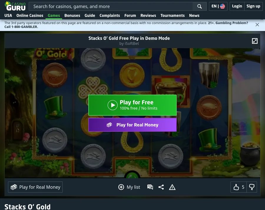
Task: Like the game with thumbs up
Action: [x=238, y=187]
